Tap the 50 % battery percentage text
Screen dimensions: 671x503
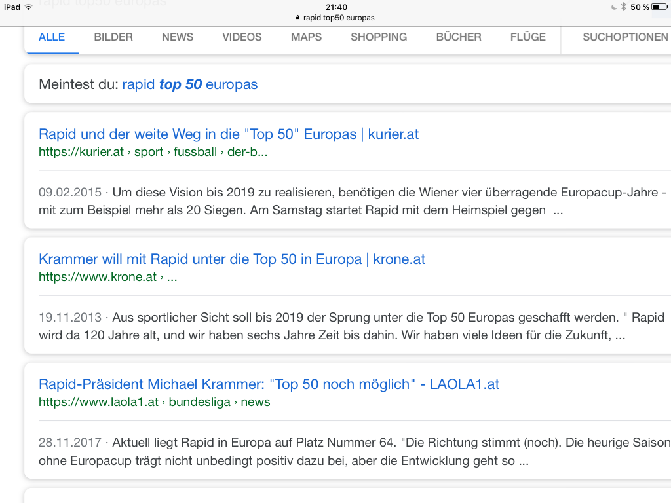pos(640,7)
